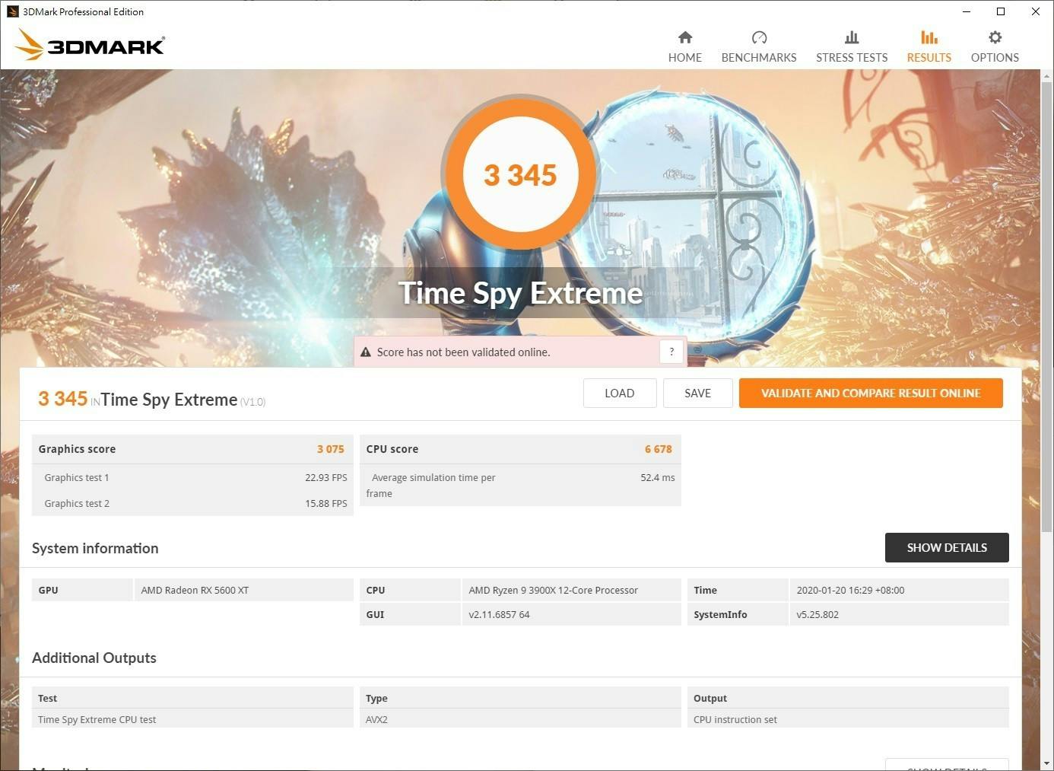Click the Benchmarks gauge icon

coord(759,37)
